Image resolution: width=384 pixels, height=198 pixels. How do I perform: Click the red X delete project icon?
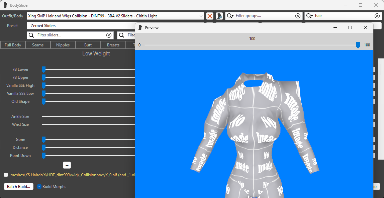tap(210, 16)
